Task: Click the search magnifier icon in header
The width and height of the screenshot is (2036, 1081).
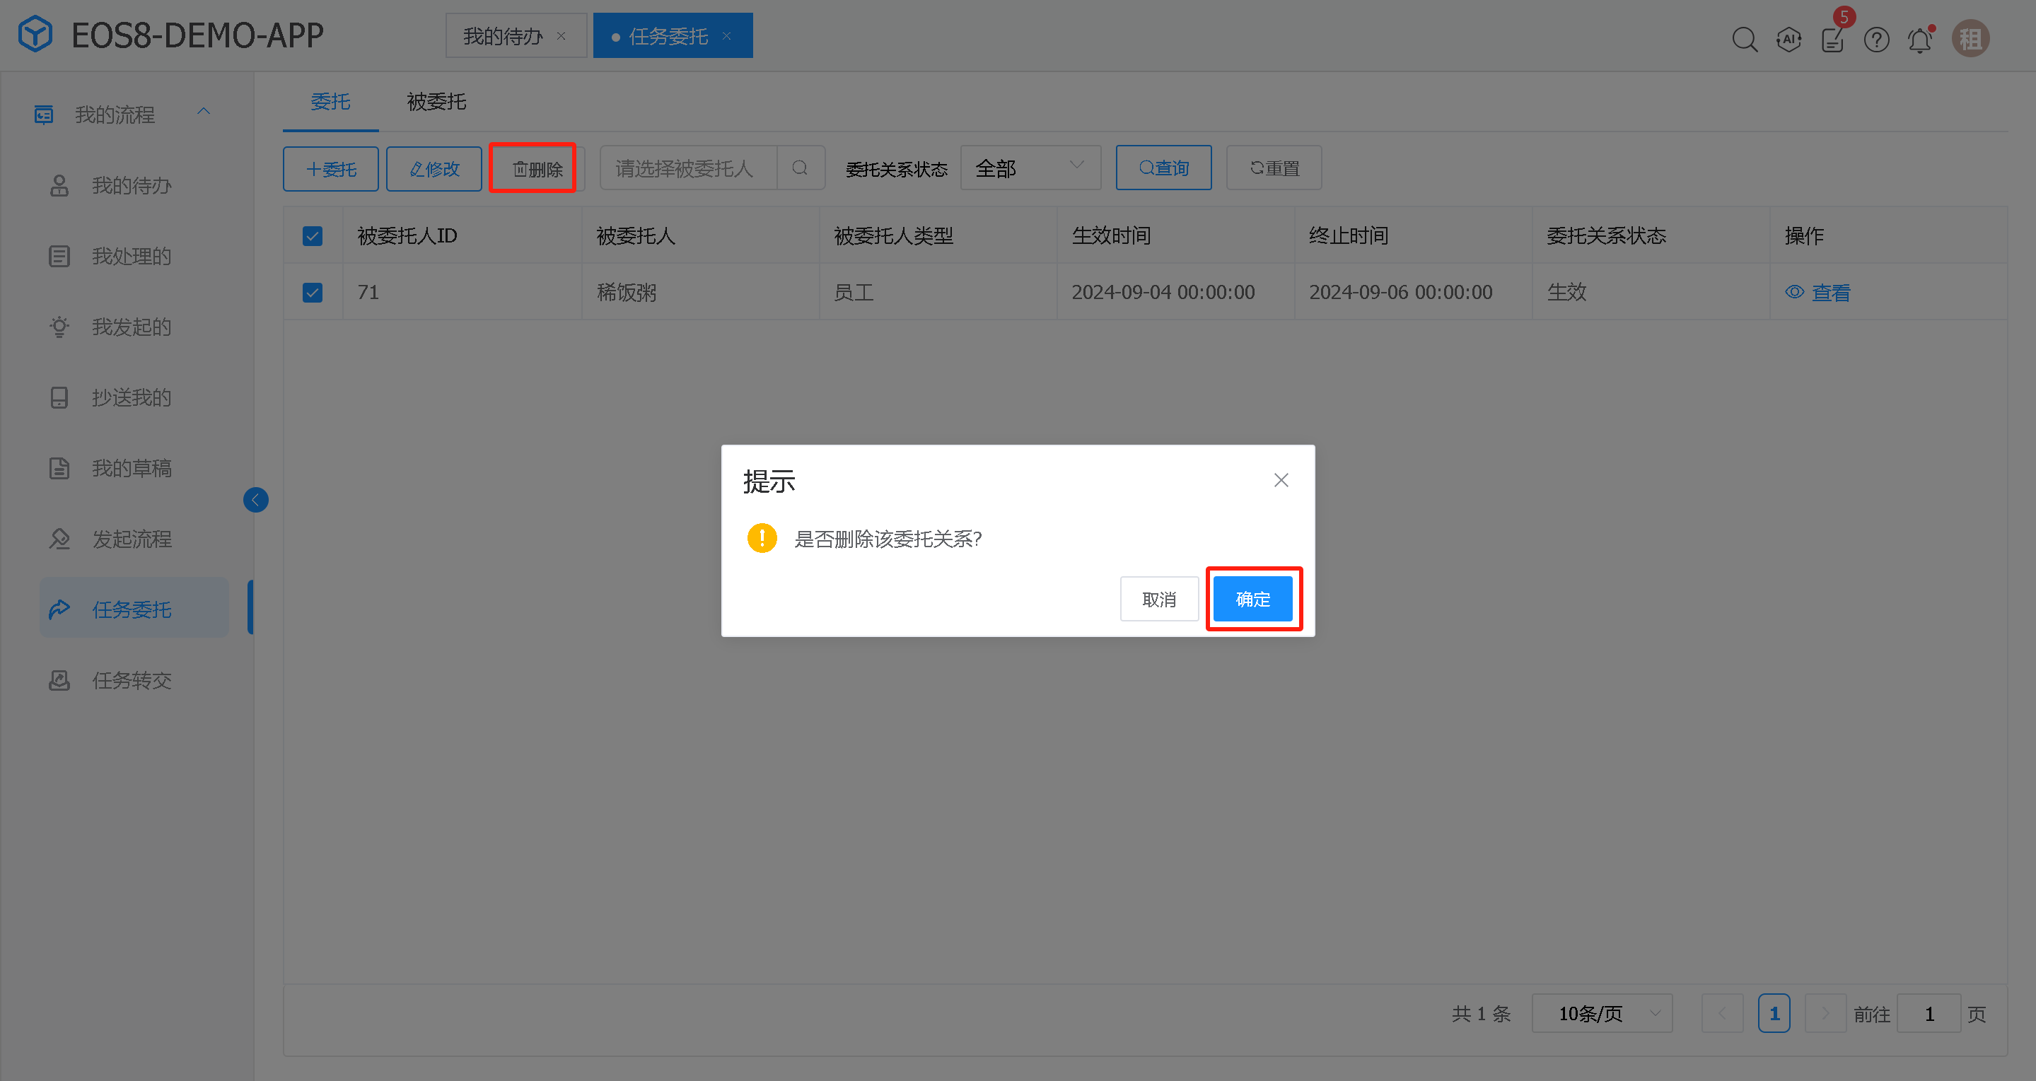Action: (x=1745, y=39)
